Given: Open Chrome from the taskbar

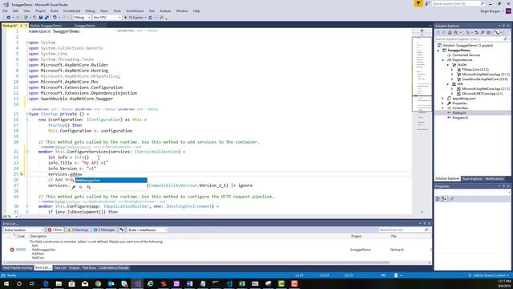Looking at the screenshot, I should tap(98, 283).
